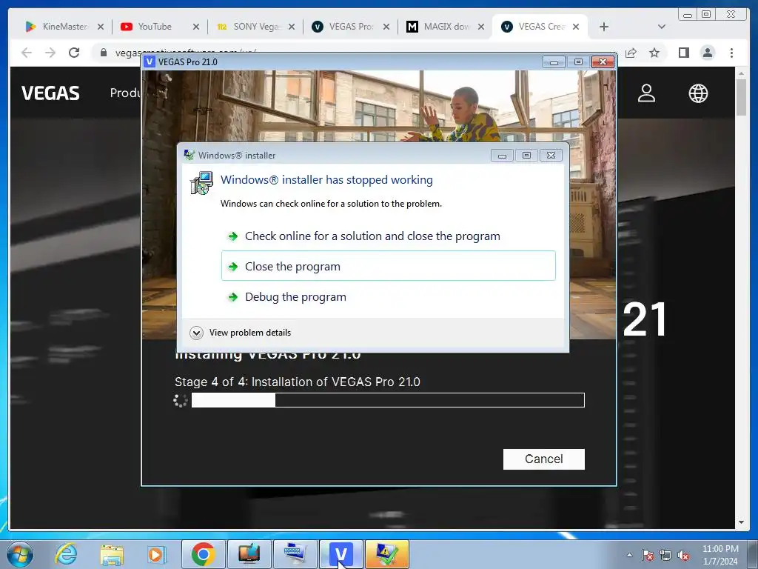Open the taskbar clock and date
758x569 pixels.
(x=720, y=555)
